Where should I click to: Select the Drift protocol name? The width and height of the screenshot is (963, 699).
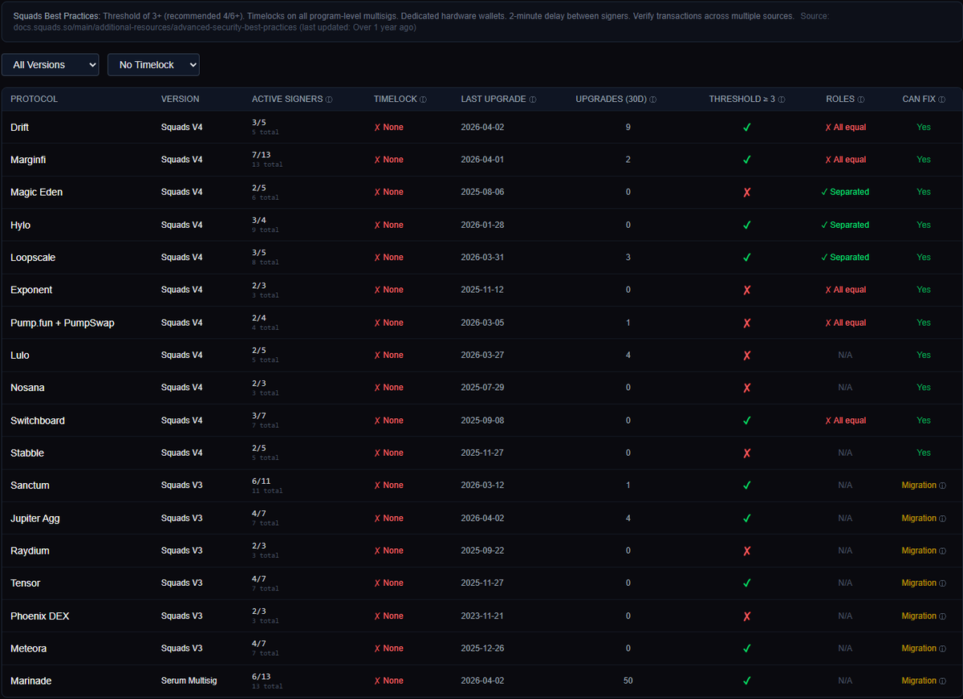[20, 128]
